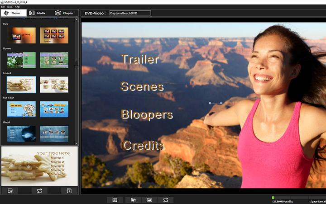Click the add-page icon under theme preview
326x204 pixels.
[x=69, y=191]
